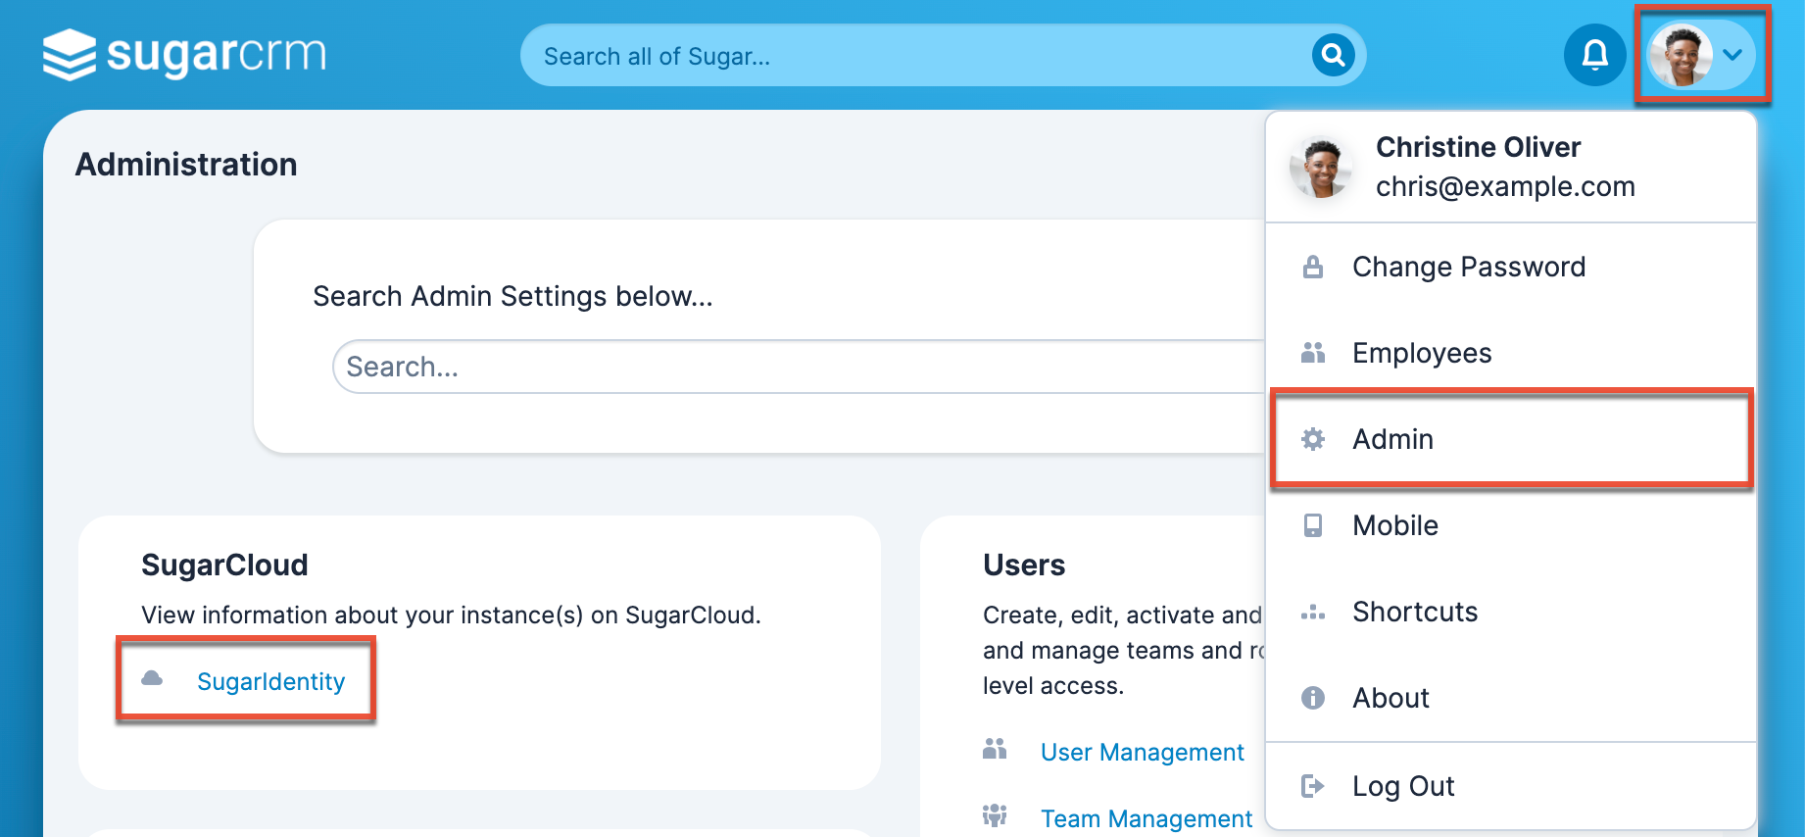Click the SugarCloud description text
This screenshot has height=837, width=1805.
click(x=451, y=615)
